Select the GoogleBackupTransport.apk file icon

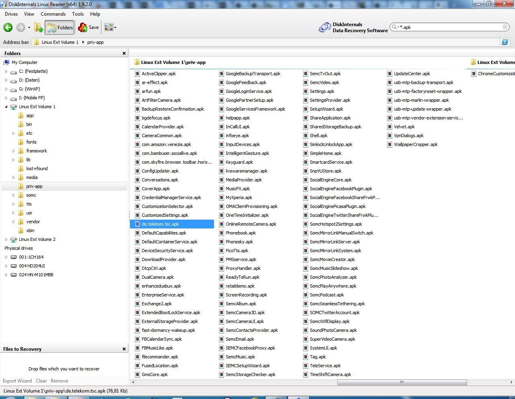[221, 74]
